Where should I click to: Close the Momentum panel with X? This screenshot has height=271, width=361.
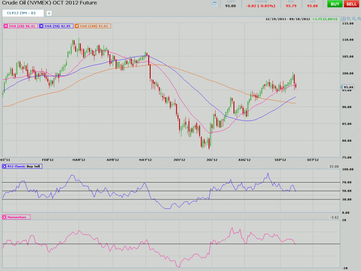coord(5,217)
